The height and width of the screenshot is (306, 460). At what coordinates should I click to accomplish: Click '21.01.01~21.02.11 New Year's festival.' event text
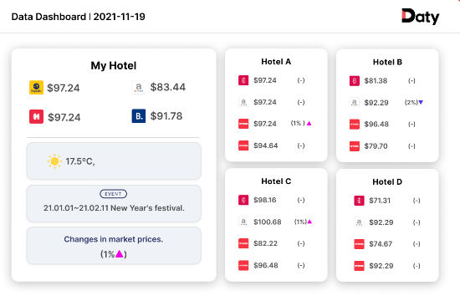114,208
